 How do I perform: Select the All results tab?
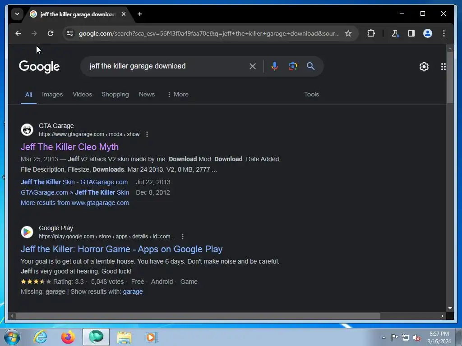(28, 95)
